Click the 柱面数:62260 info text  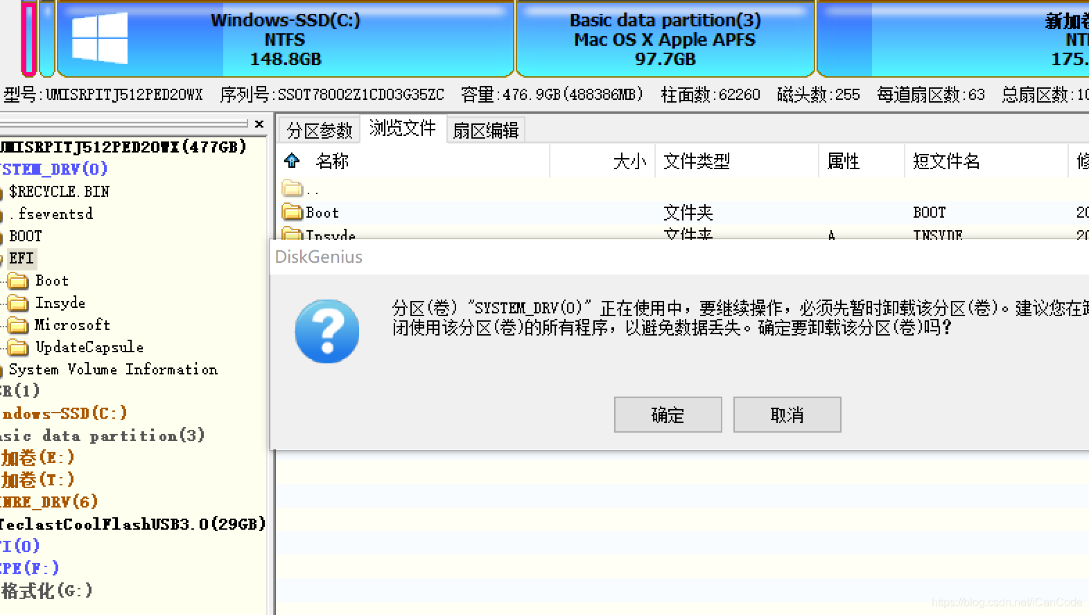(711, 94)
